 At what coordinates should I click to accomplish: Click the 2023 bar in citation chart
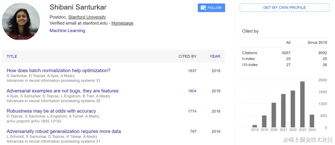[302, 105]
